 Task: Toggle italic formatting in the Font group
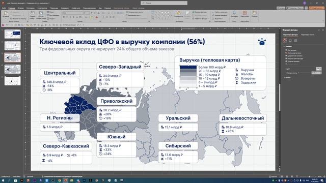click(67, 17)
